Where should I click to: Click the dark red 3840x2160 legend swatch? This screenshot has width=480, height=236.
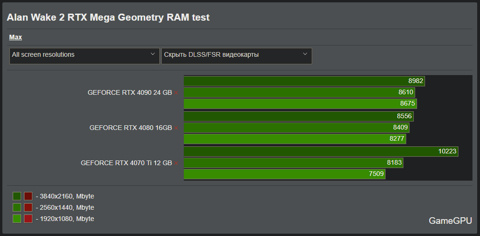coord(28,196)
